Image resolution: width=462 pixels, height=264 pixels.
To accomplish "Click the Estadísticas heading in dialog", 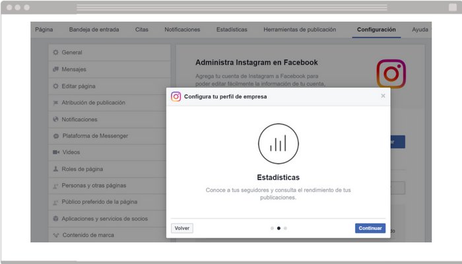I will [278, 178].
